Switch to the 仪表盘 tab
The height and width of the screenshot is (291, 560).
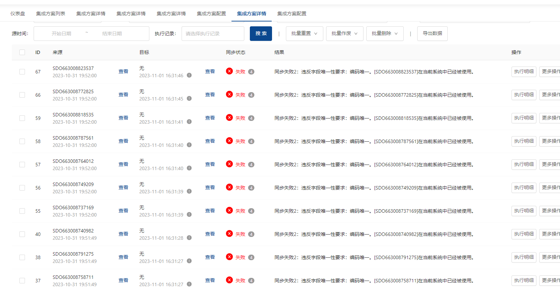tap(18, 14)
